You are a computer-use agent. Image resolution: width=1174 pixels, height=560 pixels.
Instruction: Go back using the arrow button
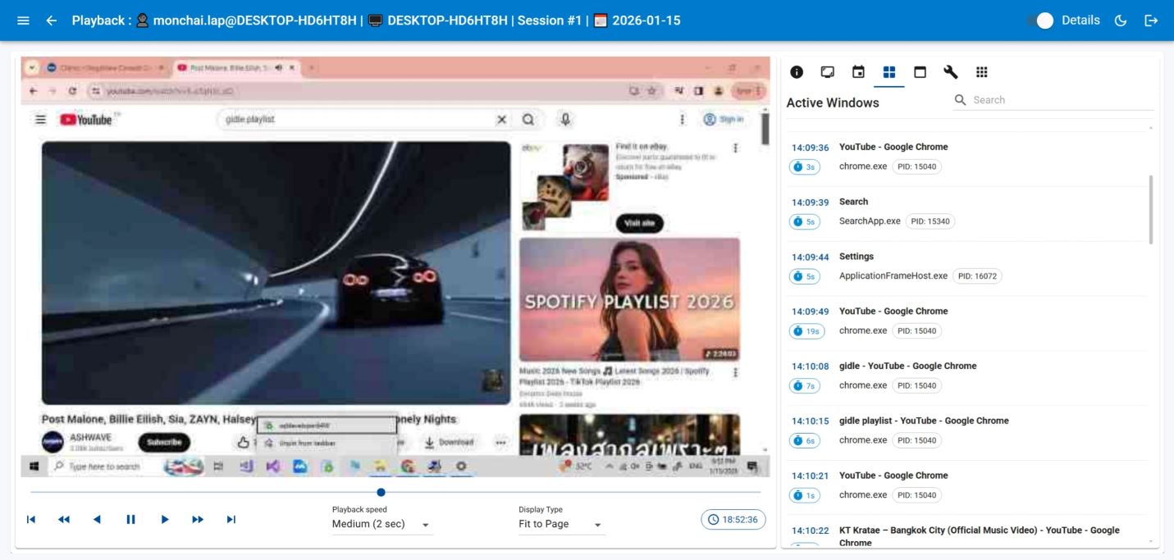[51, 20]
